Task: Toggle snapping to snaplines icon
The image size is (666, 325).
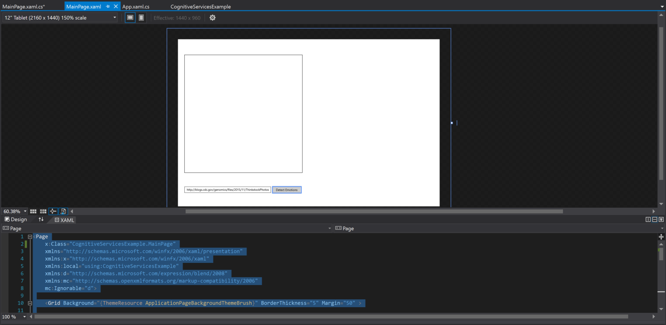Action: pyautogui.click(x=53, y=211)
